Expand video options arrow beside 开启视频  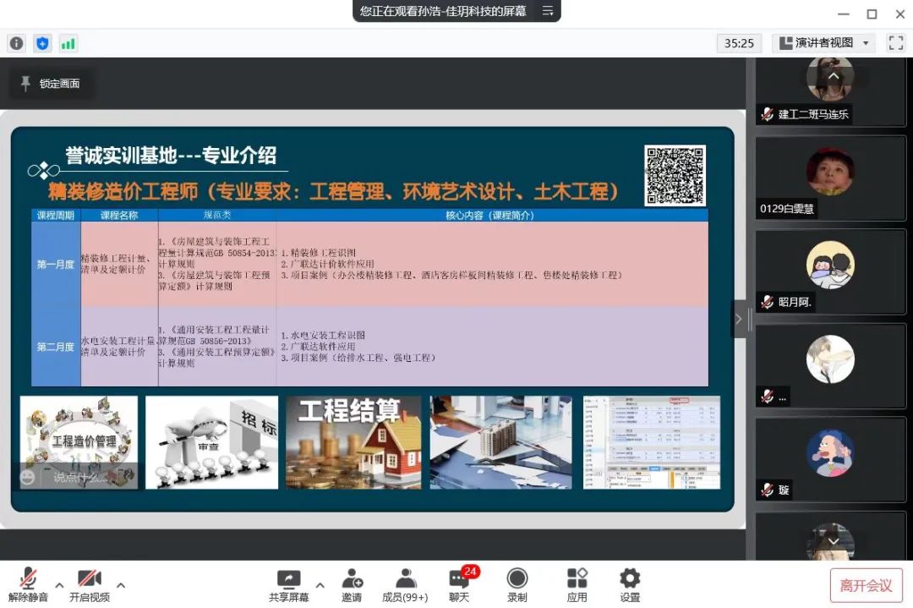point(121,584)
